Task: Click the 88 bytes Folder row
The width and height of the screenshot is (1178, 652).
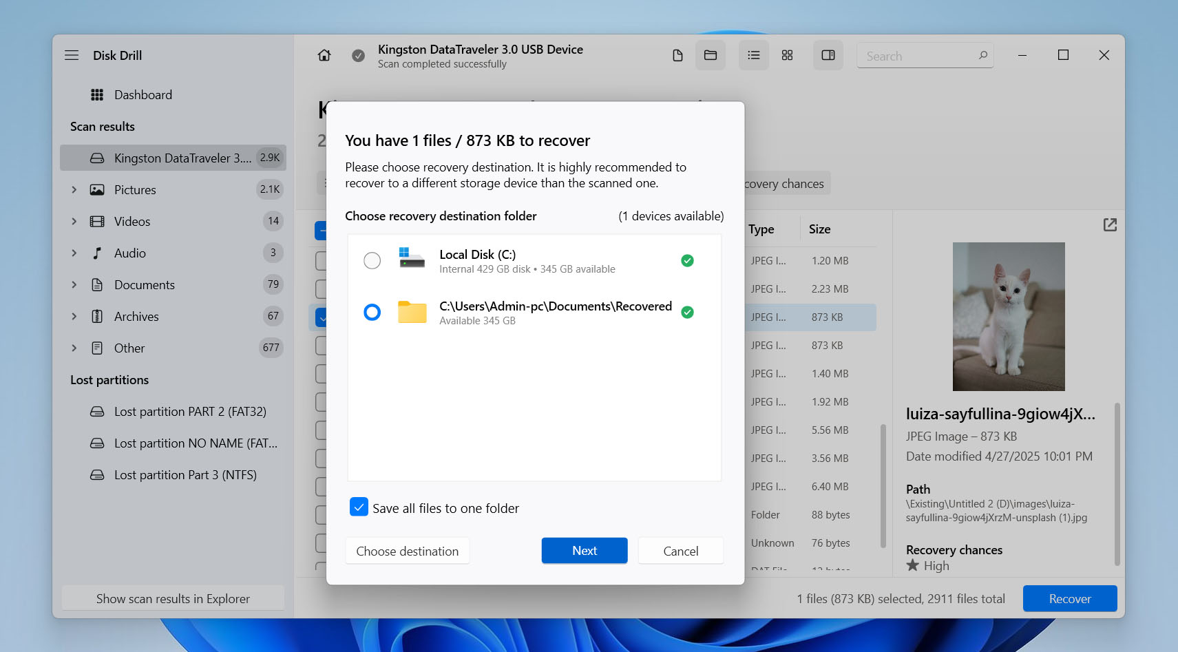Action: tap(810, 515)
